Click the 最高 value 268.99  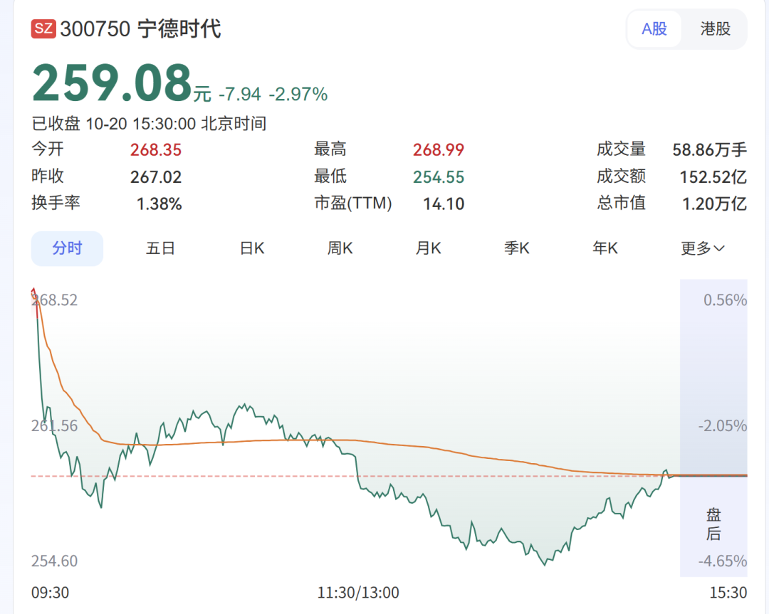point(439,150)
